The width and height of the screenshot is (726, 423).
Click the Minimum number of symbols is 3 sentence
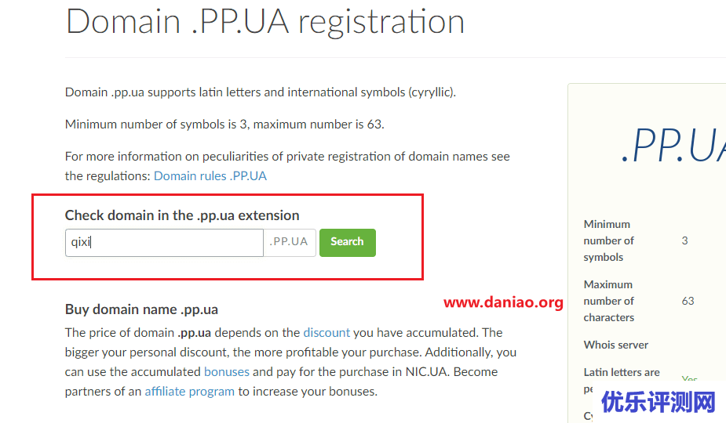(x=224, y=124)
